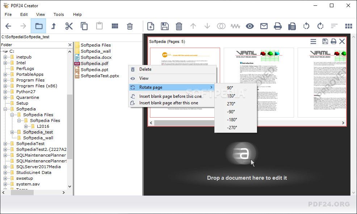Viewport: 357px width, 214px height.
Task: Click the fax machine icon
Action: tap(292, 26)
